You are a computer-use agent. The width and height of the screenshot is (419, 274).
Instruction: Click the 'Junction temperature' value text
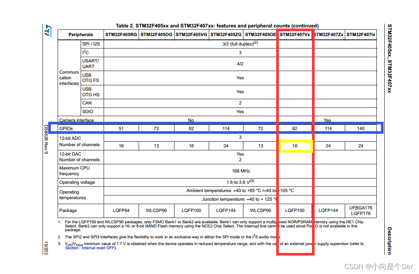tap(239, 199)
